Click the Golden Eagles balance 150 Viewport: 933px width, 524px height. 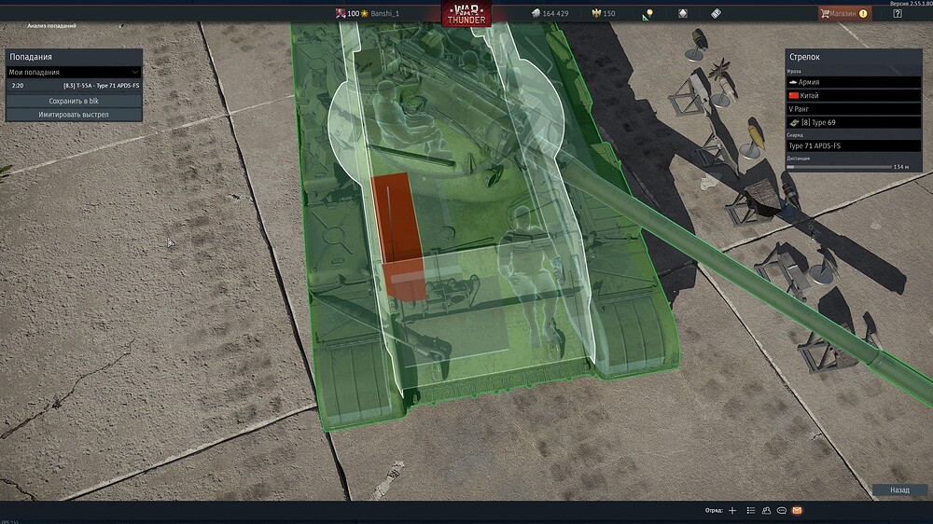[603, 13]
